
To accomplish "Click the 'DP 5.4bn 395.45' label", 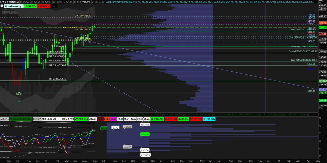I will click(x=57, y=51).
